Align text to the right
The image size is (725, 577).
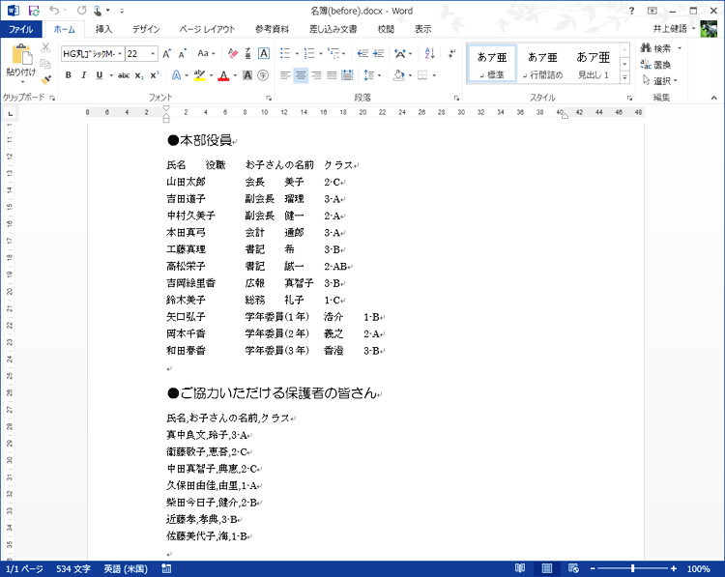point(316,74)
